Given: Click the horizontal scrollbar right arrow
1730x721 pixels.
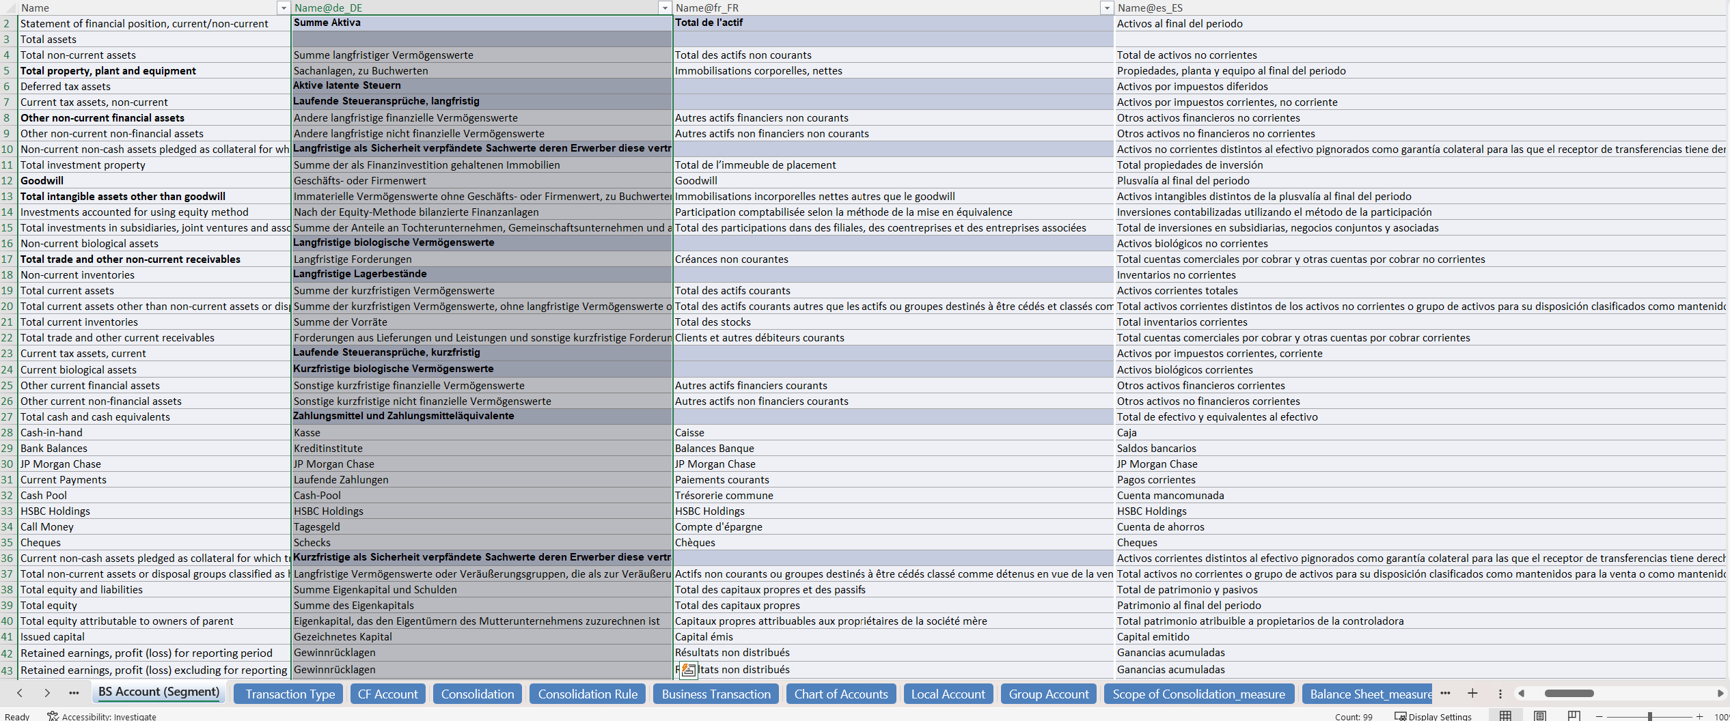Looking at the screenshot, I should pyautogui.click(x=1720, y=694).
